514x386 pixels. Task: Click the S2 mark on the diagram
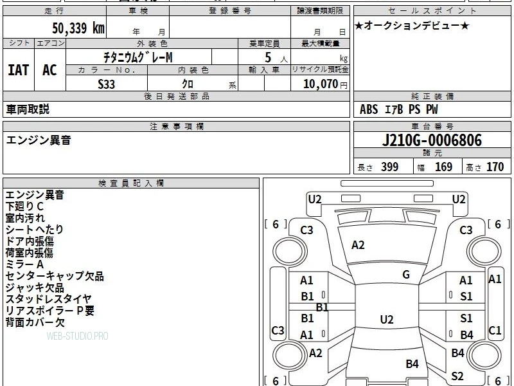(x=457, y=376)
